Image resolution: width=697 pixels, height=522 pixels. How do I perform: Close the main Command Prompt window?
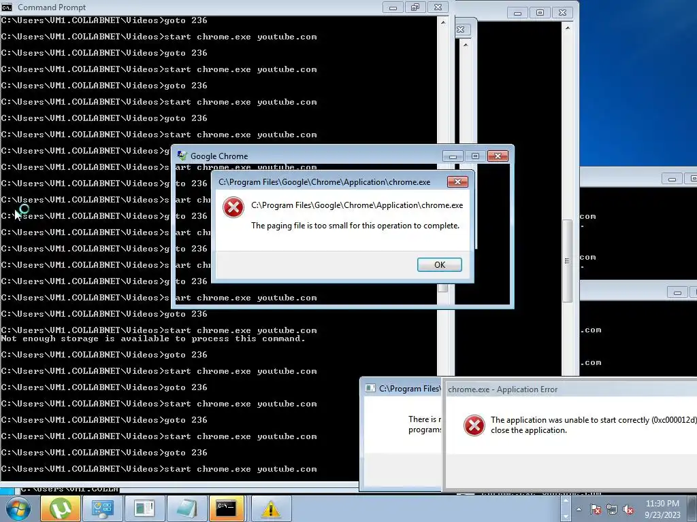(x=438, y=7)
